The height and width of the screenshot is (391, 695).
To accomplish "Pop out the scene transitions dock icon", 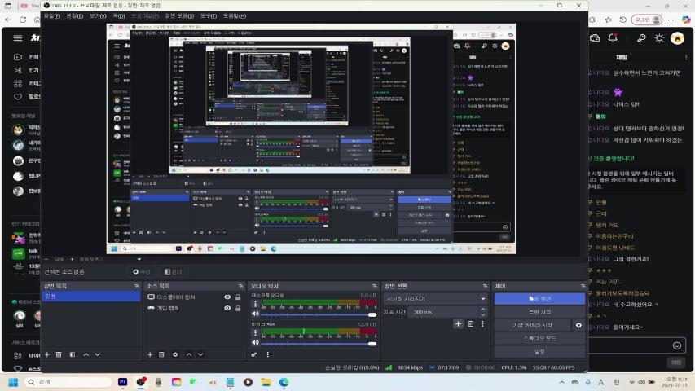I will point(485,286).
